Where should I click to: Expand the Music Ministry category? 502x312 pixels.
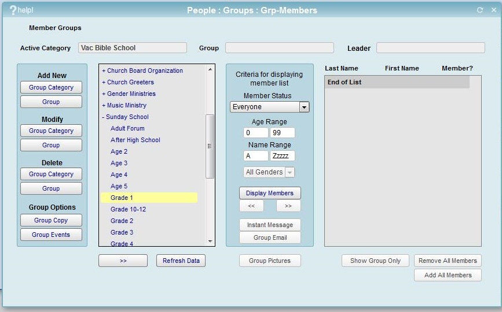click(x=124, y=105)
